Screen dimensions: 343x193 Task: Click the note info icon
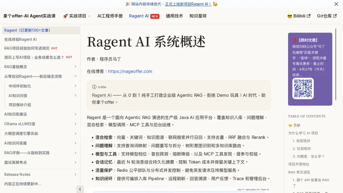pos(94,87)
